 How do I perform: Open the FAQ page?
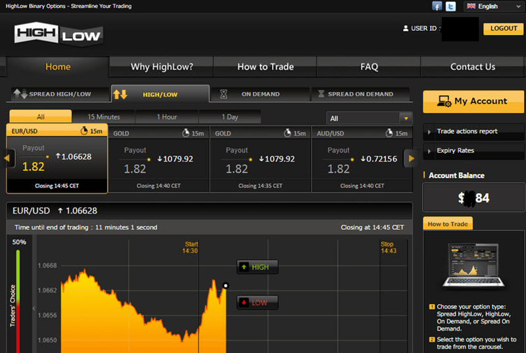pyautogui.click(x=369, y=66)
